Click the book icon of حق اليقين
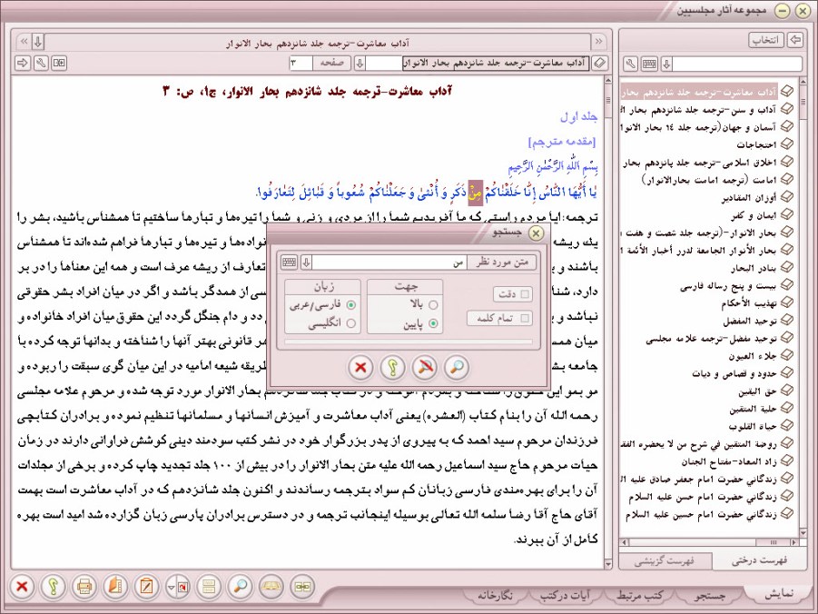Viewport: 818px width, 614px height. 787,391
